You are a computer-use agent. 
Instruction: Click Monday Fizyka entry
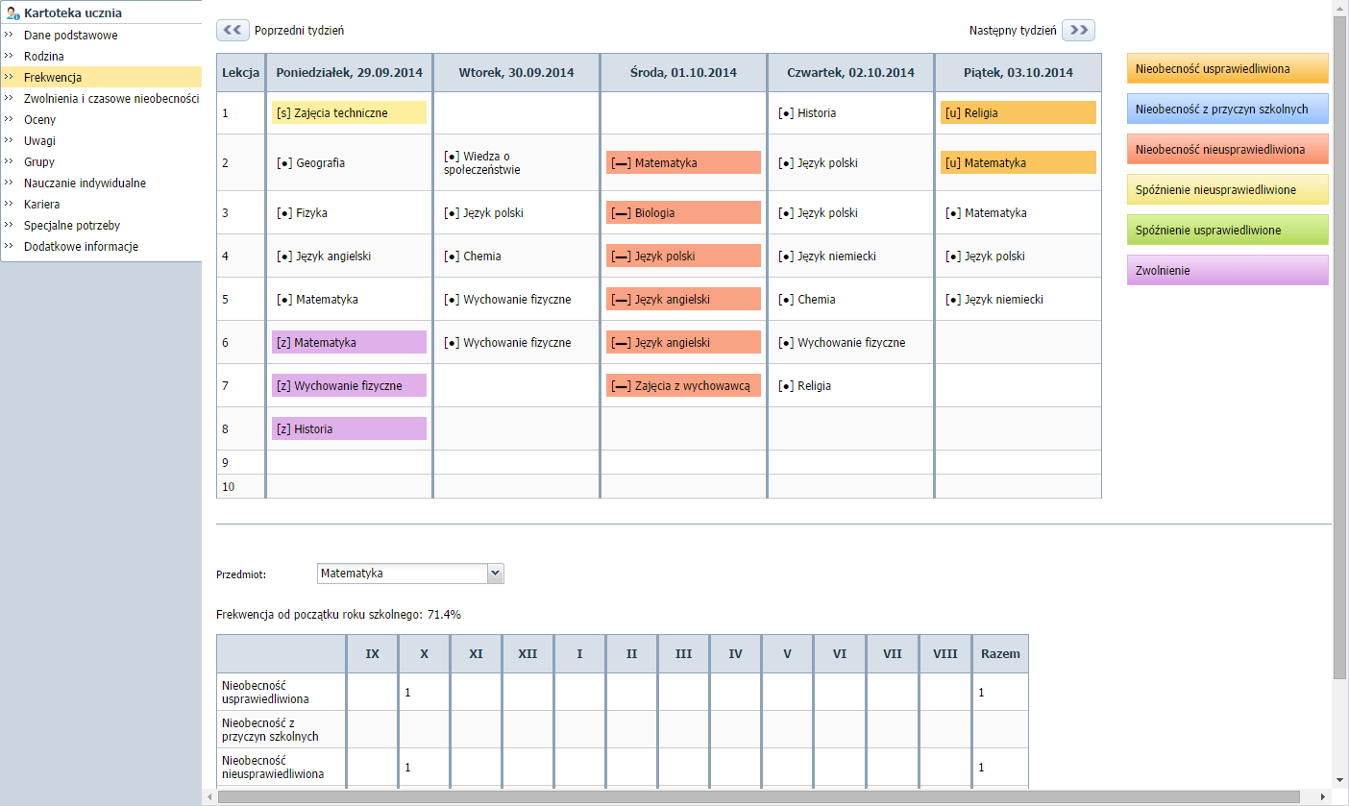[302, 213]
